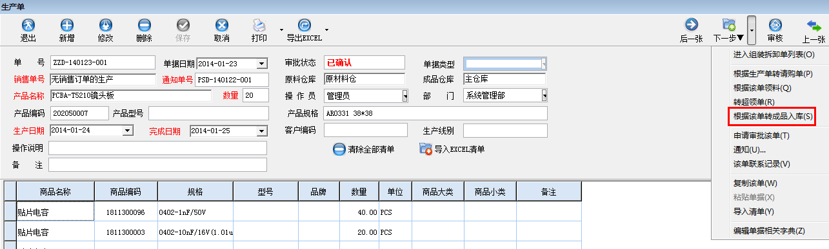Screen dimensions: 829x249
Task: Select 该单联系记录(V) menu item
Action: point(761,164)
